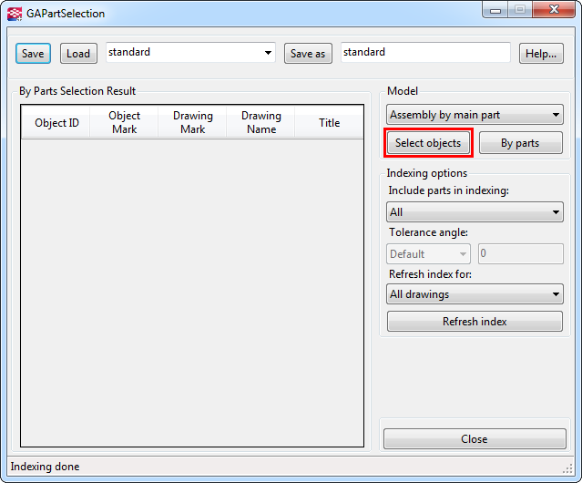Click the Load button
The image size is (582, 483).
[78, 54]
